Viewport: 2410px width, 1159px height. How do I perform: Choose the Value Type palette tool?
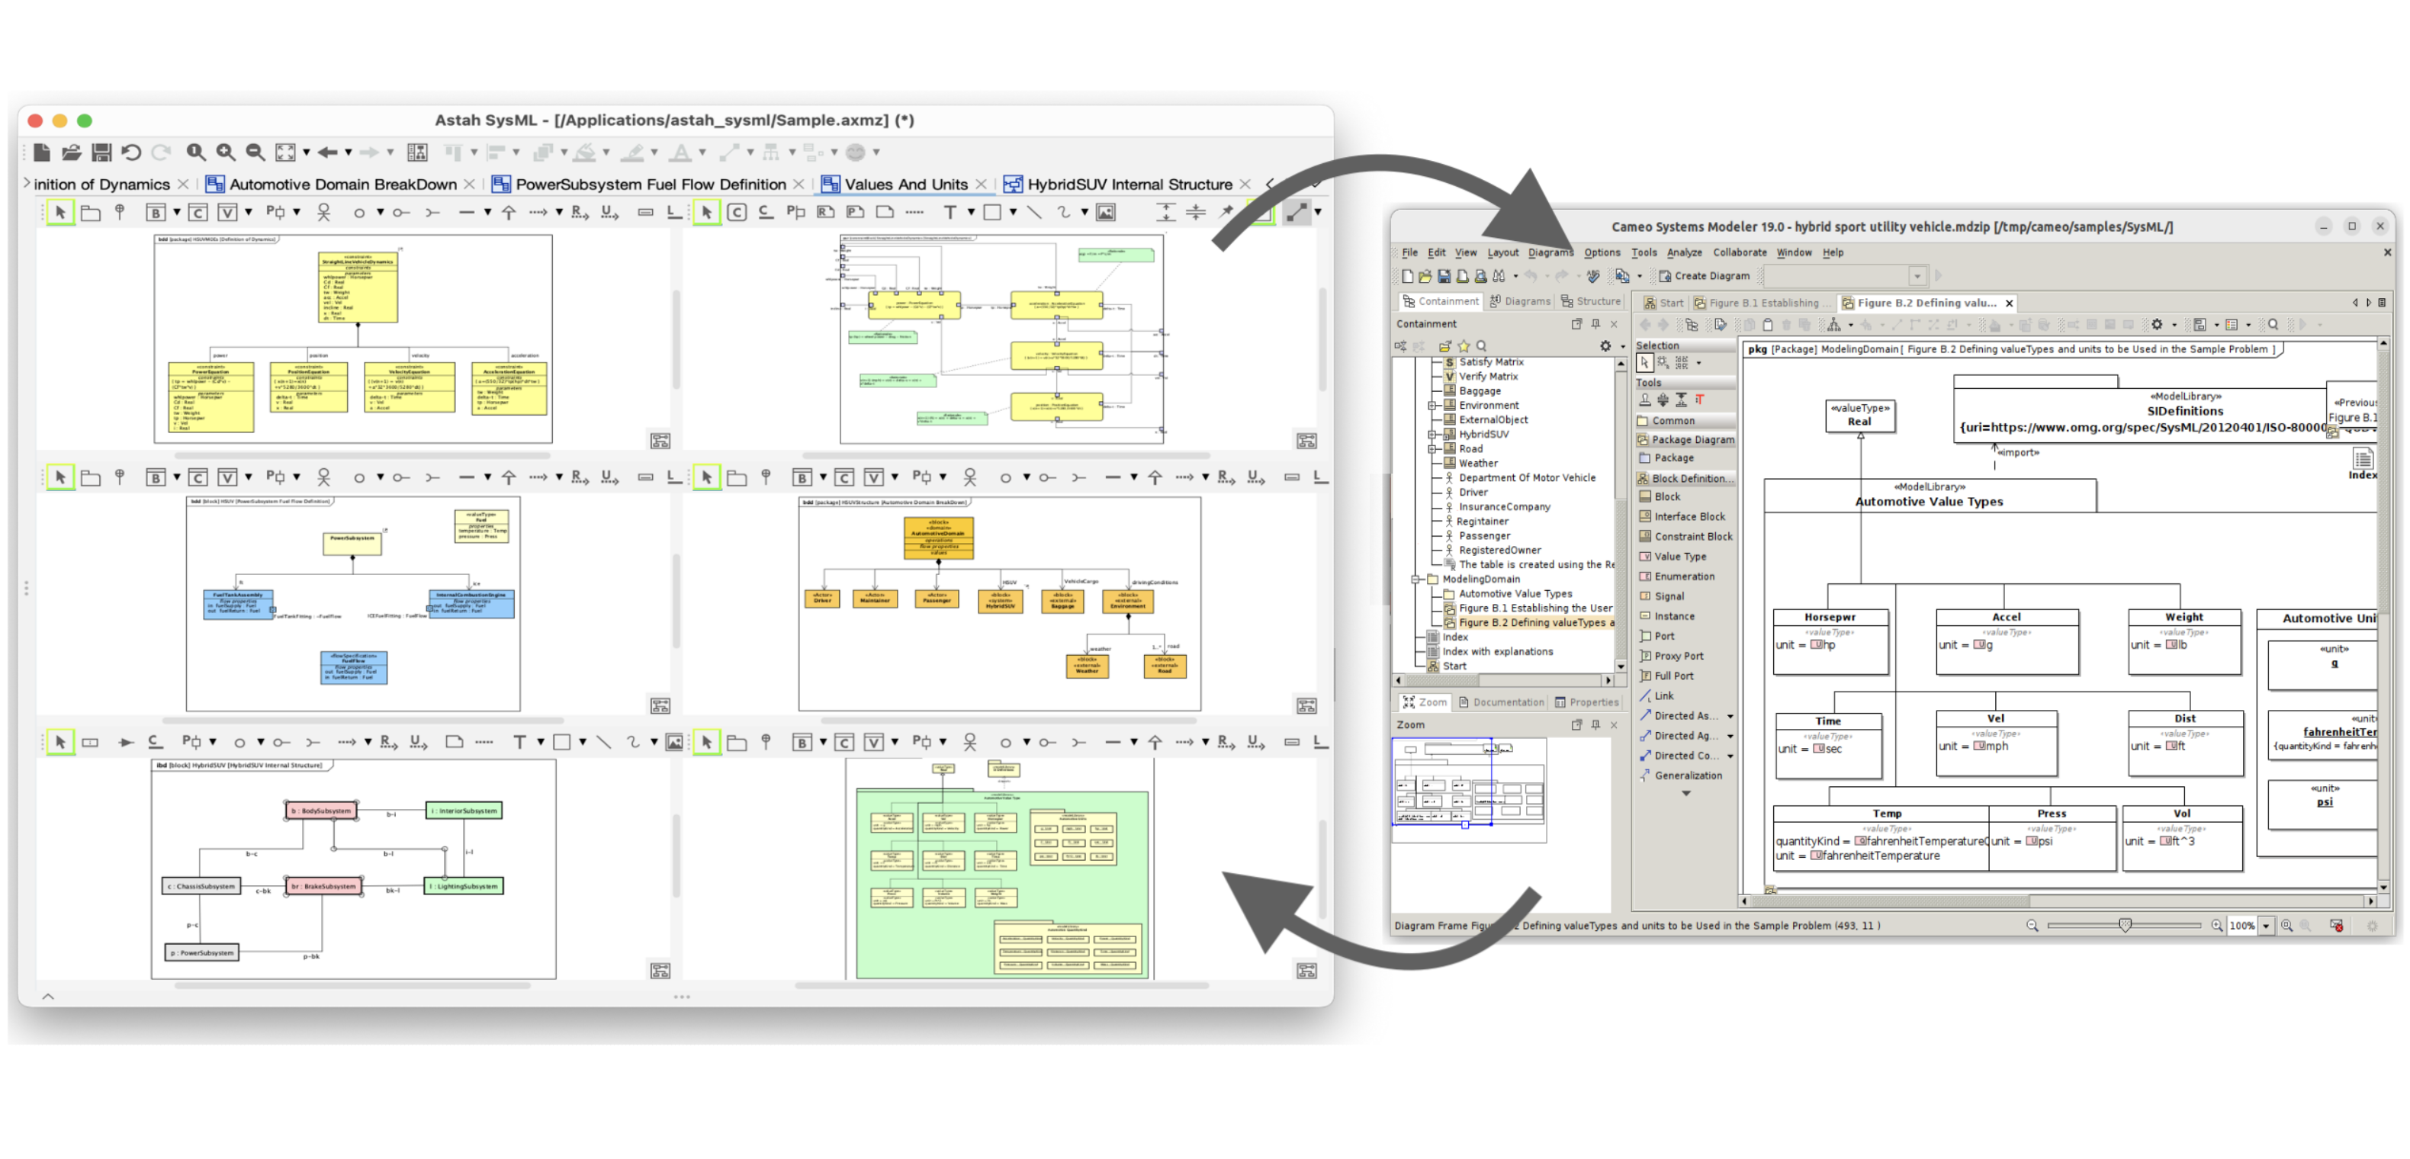(x=1679, y=556)
